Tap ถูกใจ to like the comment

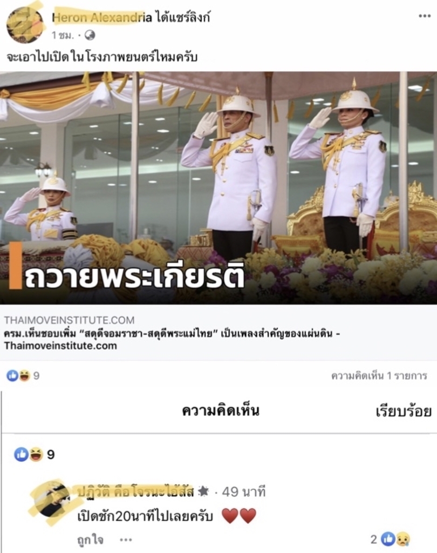point(90,539)
